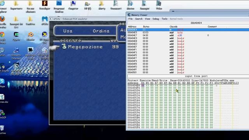Open Debug menu in Memory Viewer
The height and width of the screenshot is (140, 249).
[x=156, y=19]
